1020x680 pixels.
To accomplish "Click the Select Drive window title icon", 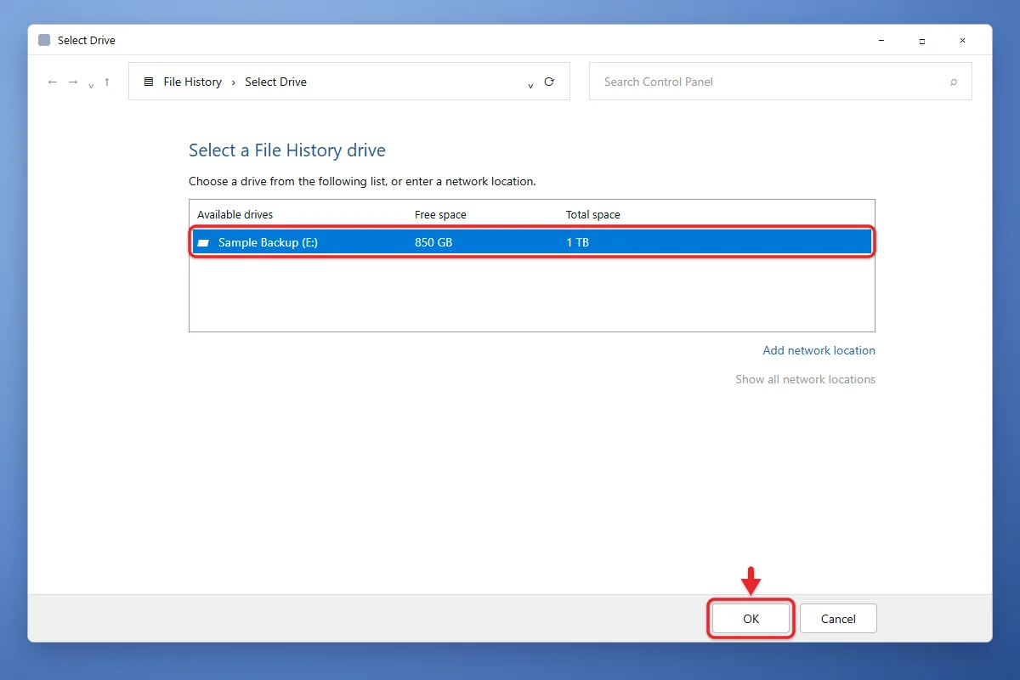I will (x=44, y=40).
